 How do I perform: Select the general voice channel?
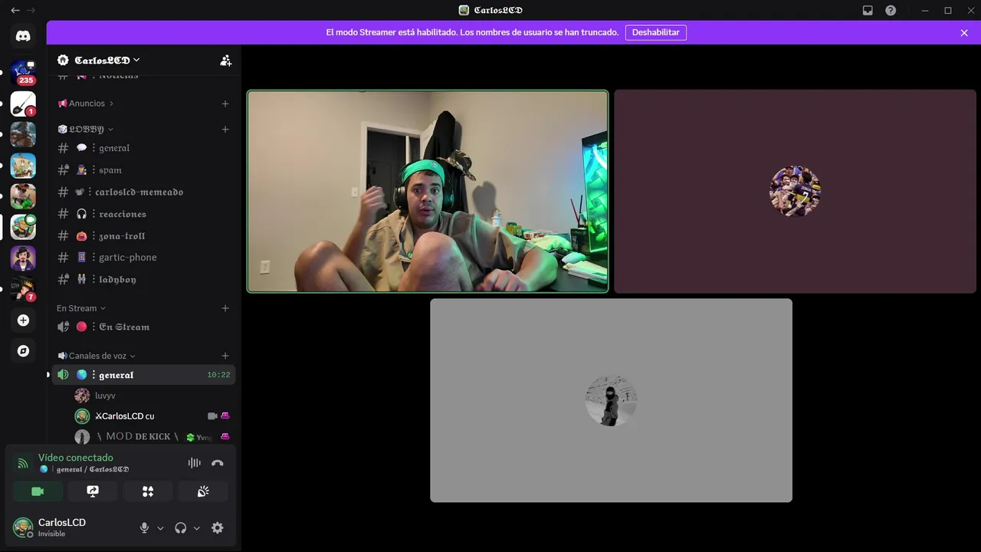pos(142,375)
